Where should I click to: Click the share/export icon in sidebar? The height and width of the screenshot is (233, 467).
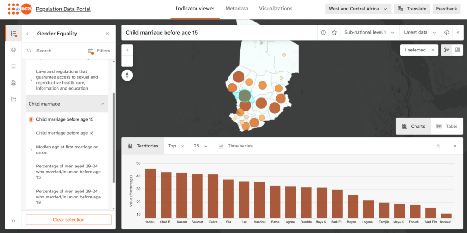coord(13,99)
